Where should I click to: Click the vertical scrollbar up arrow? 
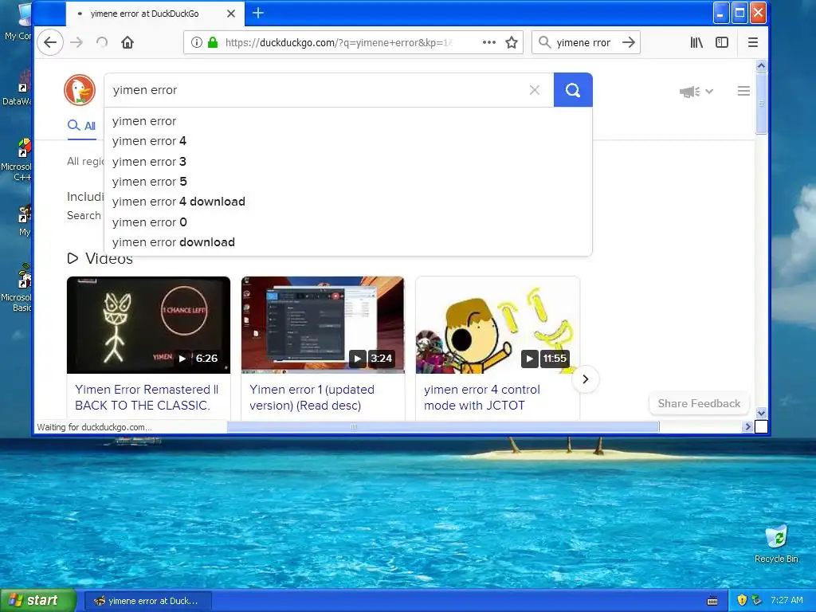pos(761,65)
